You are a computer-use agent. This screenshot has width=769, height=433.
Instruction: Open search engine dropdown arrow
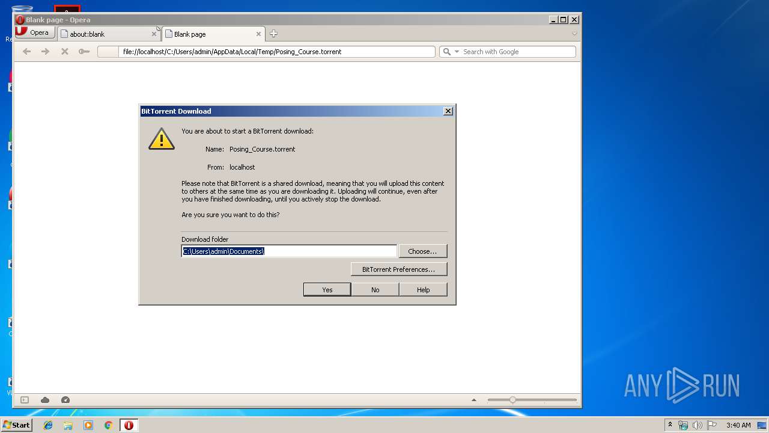(x=457, y=52)
